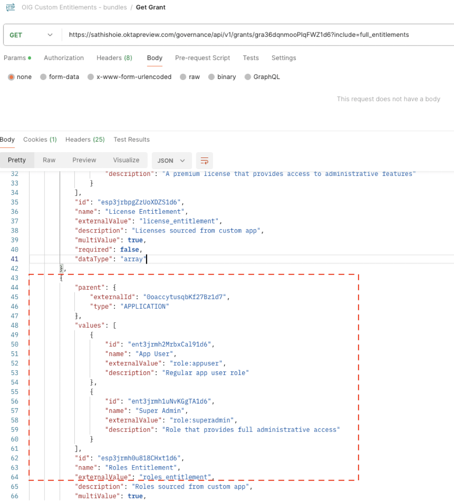The width and height of the screenshot is (454, 503).
Task: Switch to the Visualize response view
Action: 126,160
